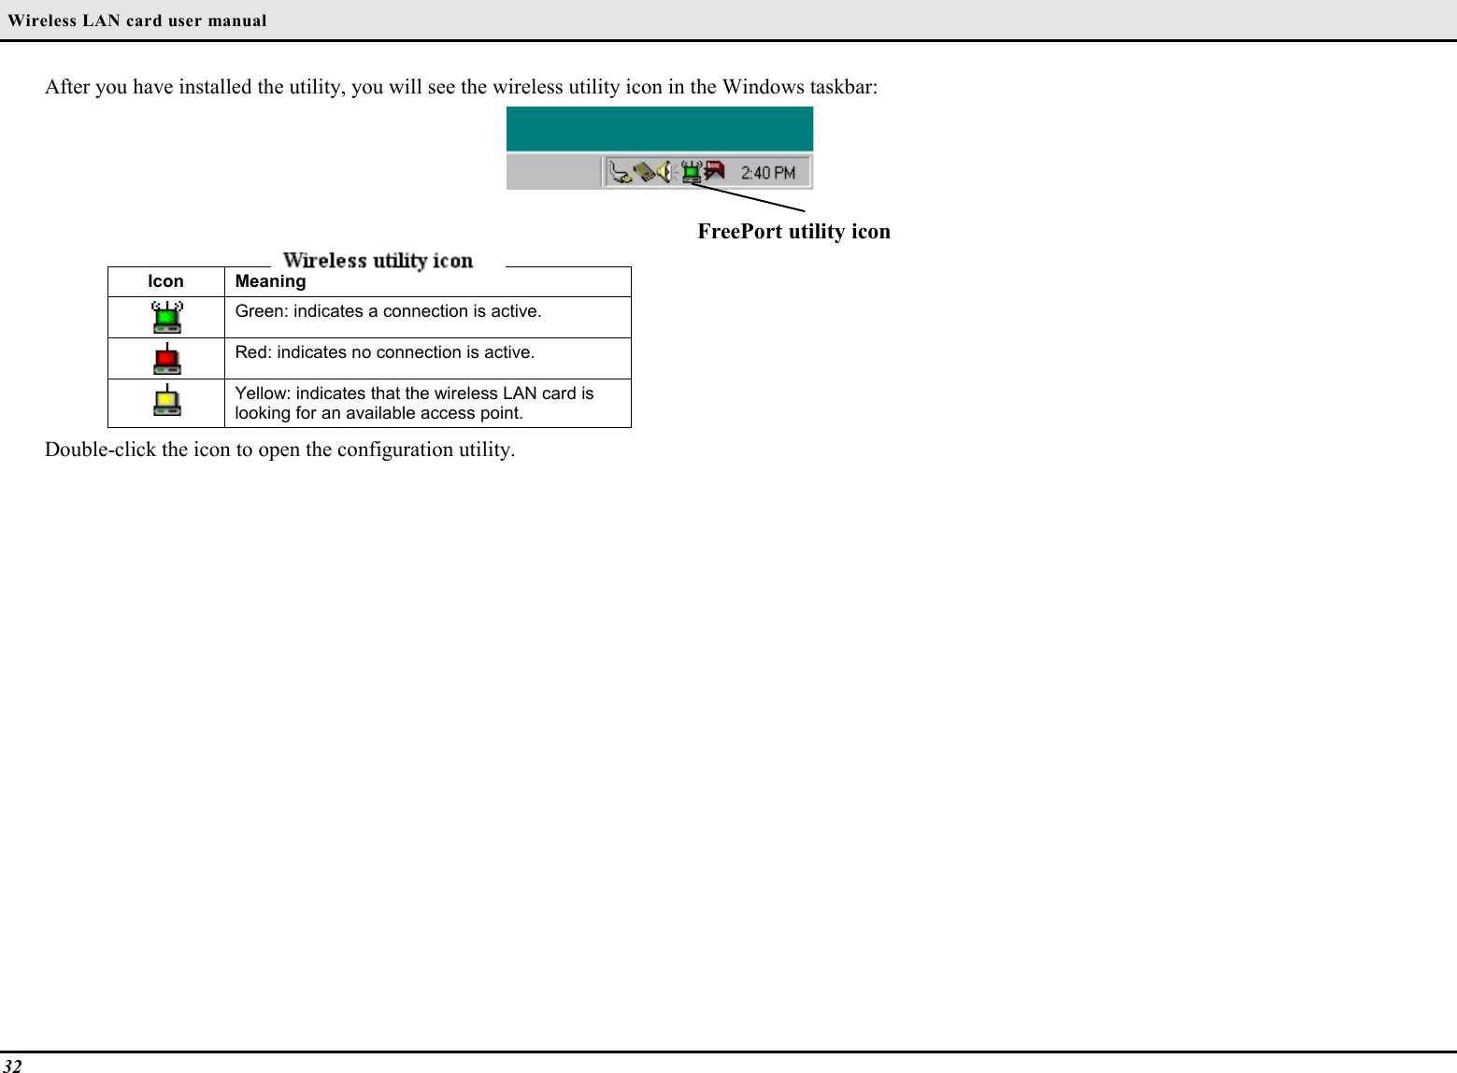Click the green connection-active icon in table
This screenshot has height=1073, width=1457.
tap(167, 318)
